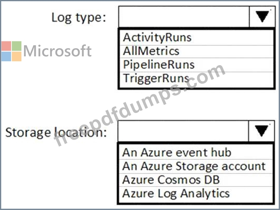Choose AllMetrics in the log type list
The image size is (280, 210).
coord(196,51)
